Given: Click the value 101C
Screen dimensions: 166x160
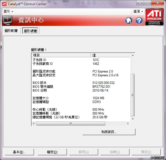Looking at the screenshot, I should click(x=96, y=60).
